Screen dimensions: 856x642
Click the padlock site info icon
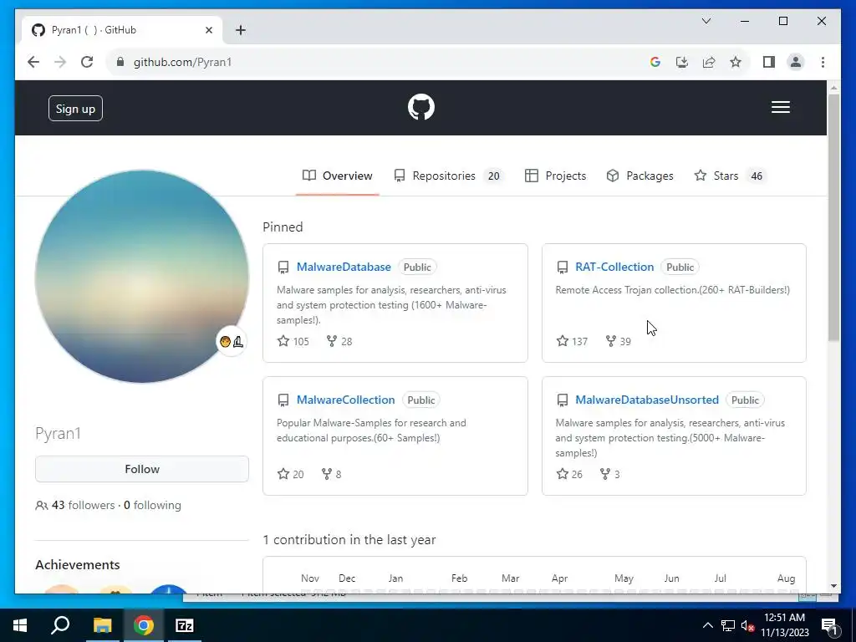(120, 62)
